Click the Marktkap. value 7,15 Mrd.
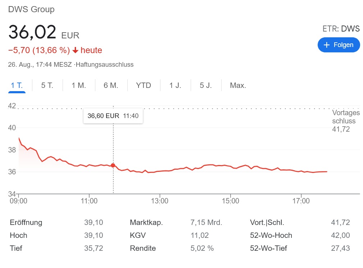 [206, 222]
